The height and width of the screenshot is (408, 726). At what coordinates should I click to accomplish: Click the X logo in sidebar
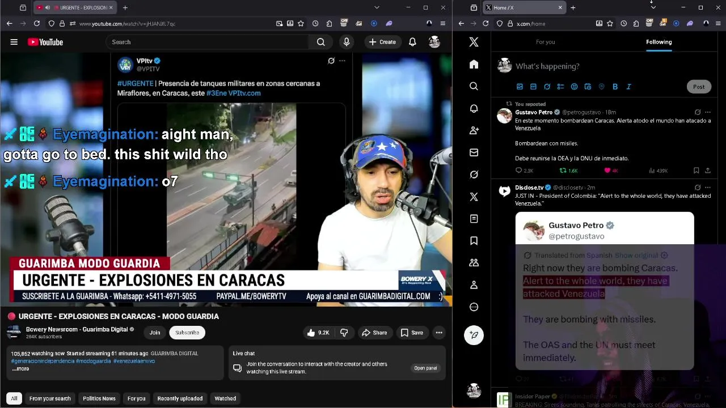click(474, 42)
